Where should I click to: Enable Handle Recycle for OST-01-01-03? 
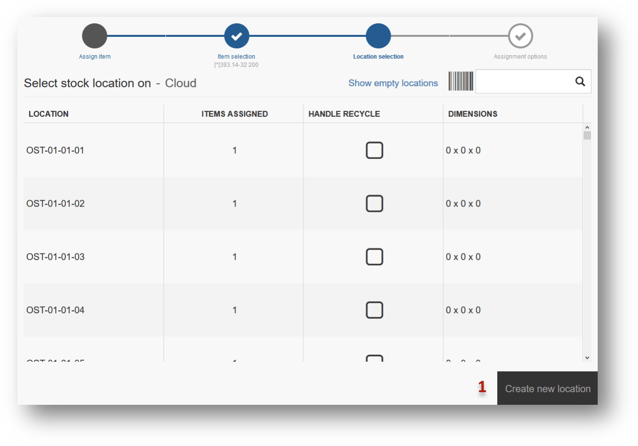click(374, 257)
